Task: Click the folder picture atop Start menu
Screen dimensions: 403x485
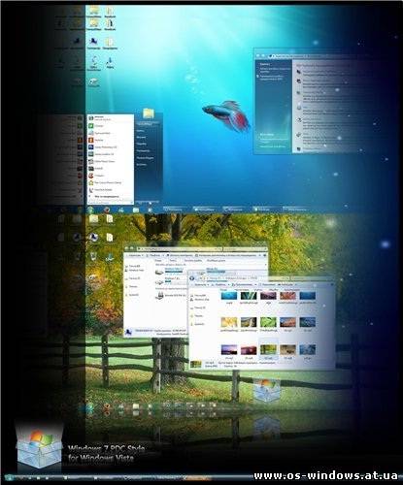Action: [149, 113]
